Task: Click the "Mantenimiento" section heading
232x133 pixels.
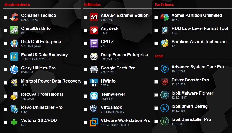Action: tap(17, 4)
